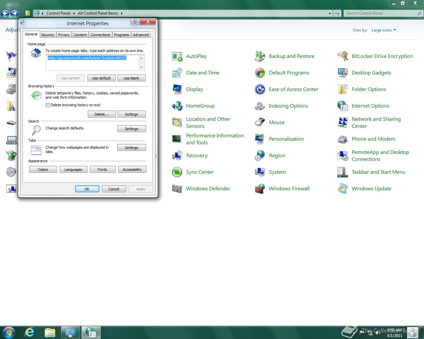Click RemoteApp and Desktop Connections icon

point(343,156)
